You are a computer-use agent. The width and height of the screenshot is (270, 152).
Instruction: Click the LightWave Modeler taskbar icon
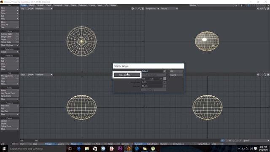click(128, 149)
